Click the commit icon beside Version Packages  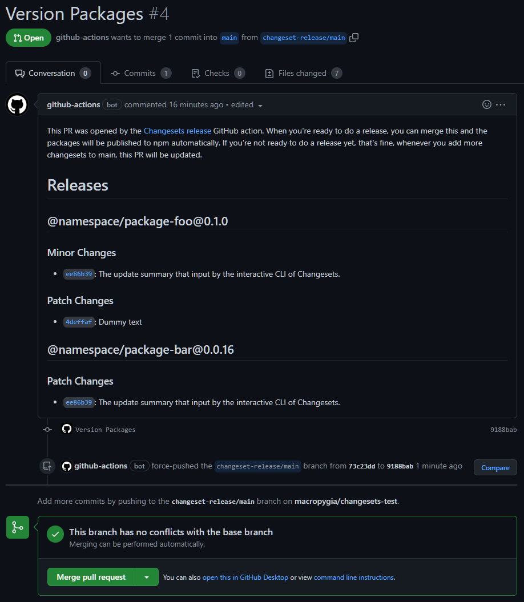click(x=47, y=430)
